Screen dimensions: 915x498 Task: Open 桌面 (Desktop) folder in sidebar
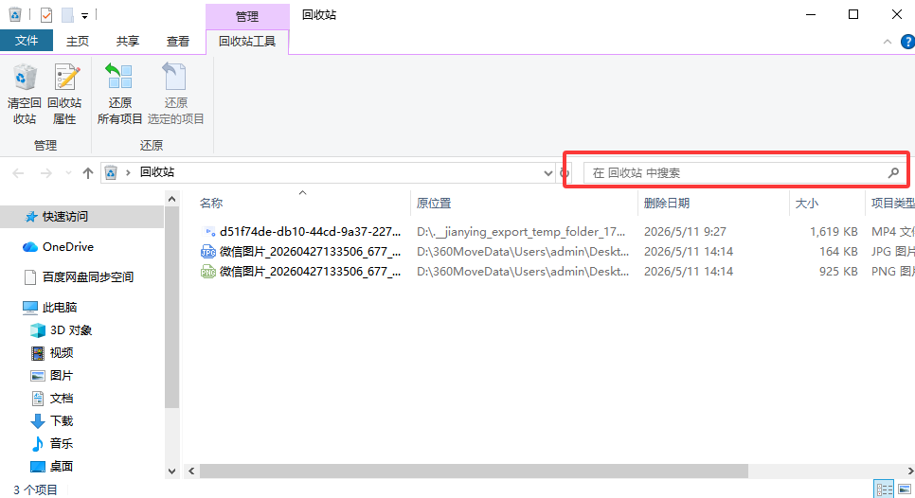tap(62, 466)
